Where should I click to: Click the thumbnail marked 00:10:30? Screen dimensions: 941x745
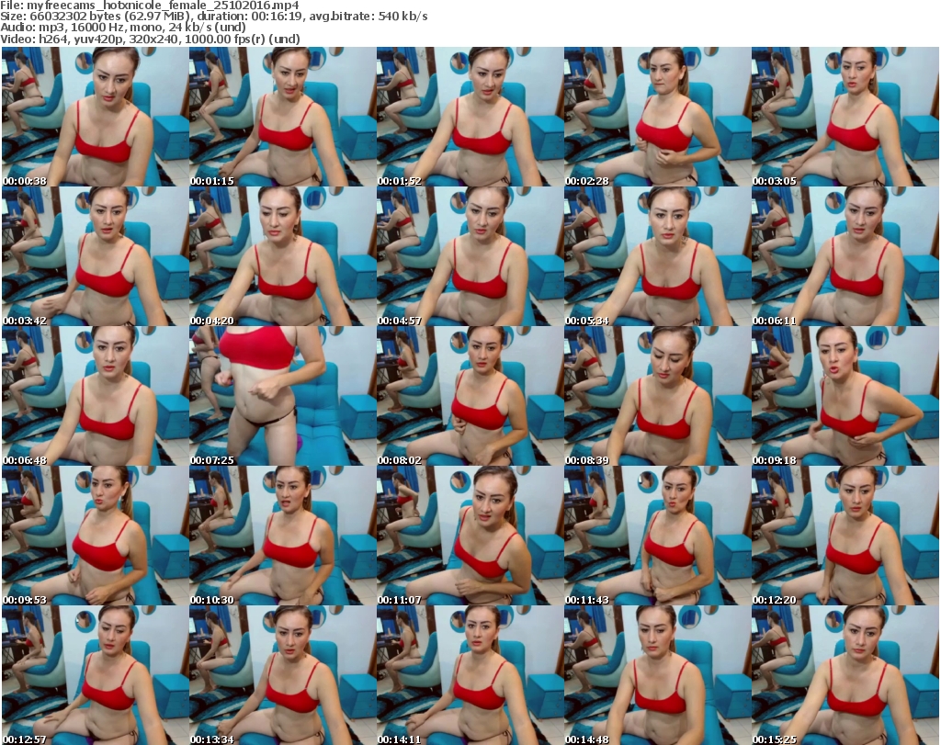point(281,535)
